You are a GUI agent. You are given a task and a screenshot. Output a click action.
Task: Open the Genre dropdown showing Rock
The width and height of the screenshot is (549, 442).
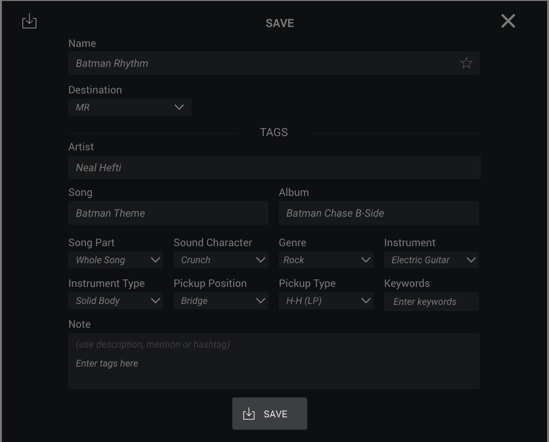click(x=326, y=260)
